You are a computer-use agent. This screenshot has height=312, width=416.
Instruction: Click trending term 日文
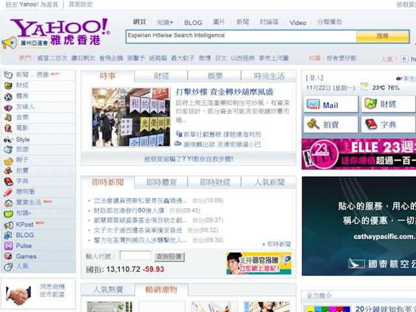[x=221, y=58]
